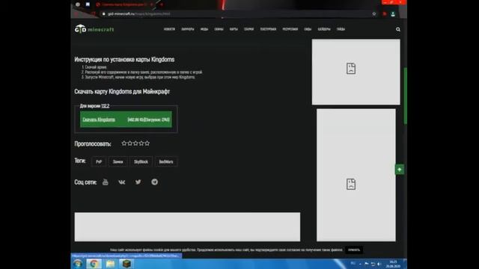This screenshot has width=479, height=269.
Task: Click the red extension icon in Chrome toolbar
Action: [384, 13]
